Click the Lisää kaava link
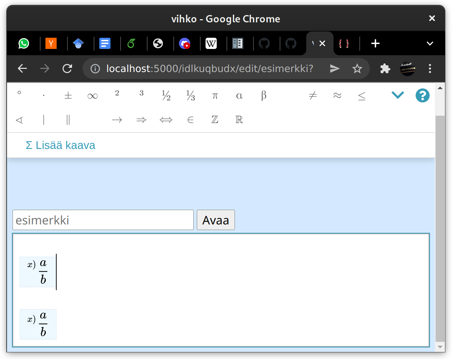The image size is (452, 359). click(x=60, y=145)
